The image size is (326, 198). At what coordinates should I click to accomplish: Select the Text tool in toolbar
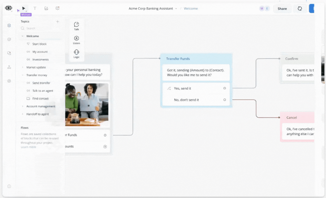pyautogui.click(x=35, y=9)
